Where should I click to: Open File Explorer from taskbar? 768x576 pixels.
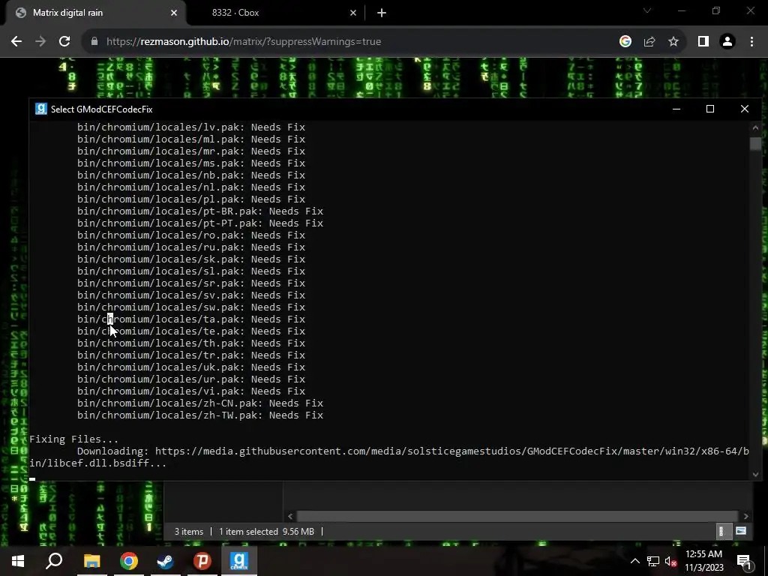click(x=91, y=561)
